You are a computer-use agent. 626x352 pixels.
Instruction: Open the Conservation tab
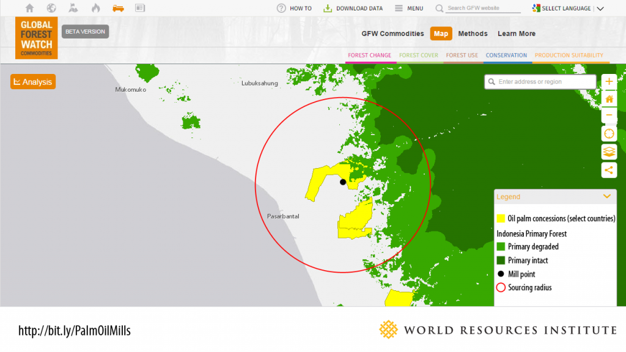506,56
